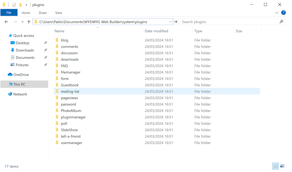Go back with the Back arrow
Screen dimensions: 292x172
(6, 22)
